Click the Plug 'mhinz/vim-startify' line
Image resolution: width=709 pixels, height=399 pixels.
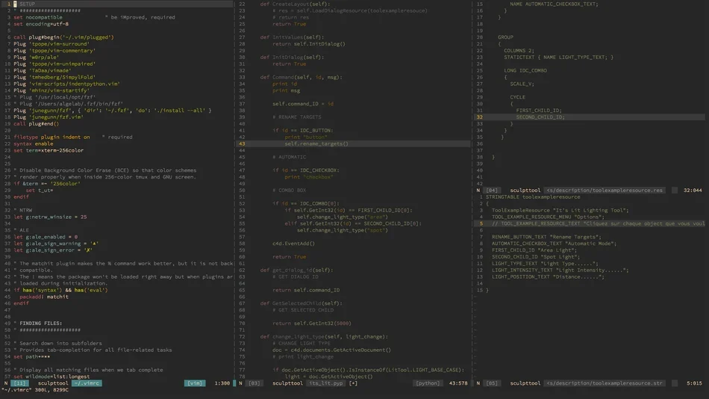(51, 90)
